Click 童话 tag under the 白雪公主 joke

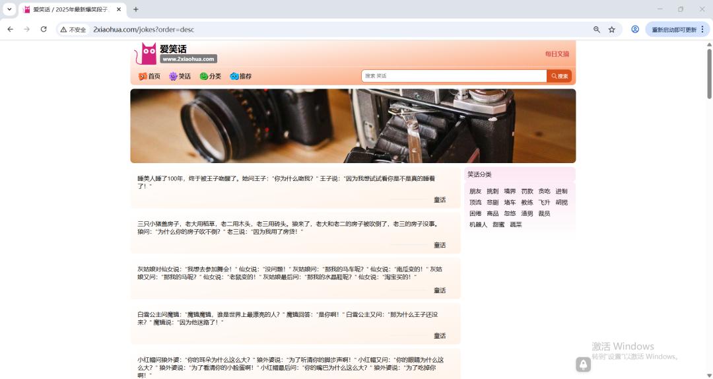(440, 336)
